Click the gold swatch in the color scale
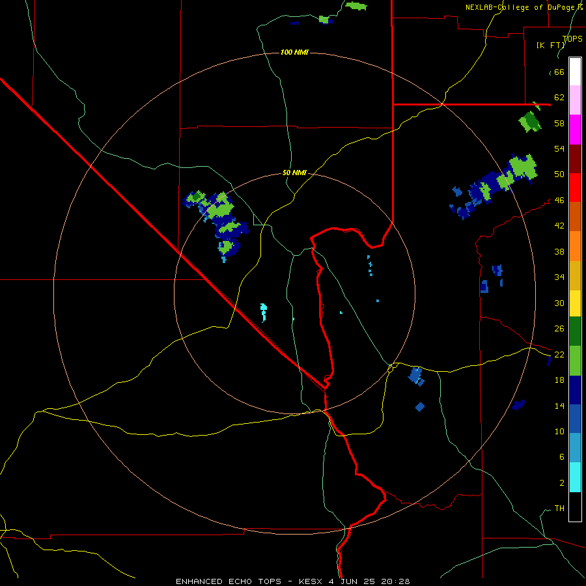This screenshot has width=586, height=586. [575, 275]
